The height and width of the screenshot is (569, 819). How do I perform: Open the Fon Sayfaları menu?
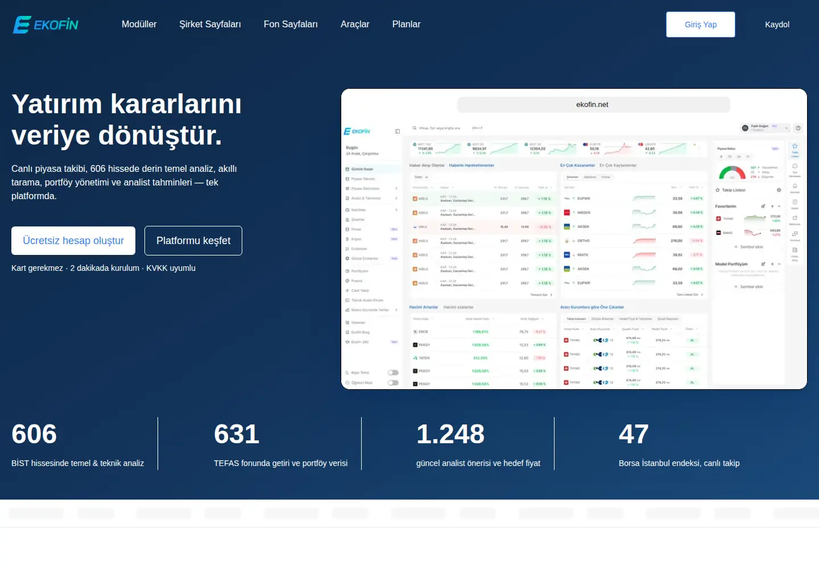pos(291,24)
